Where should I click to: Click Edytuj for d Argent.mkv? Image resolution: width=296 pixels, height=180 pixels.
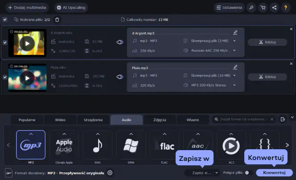[x=267, y=42]
